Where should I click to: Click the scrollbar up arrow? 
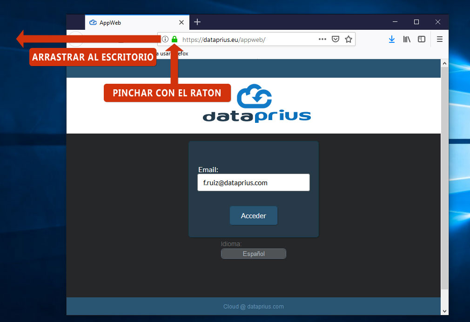coord(444,63)
